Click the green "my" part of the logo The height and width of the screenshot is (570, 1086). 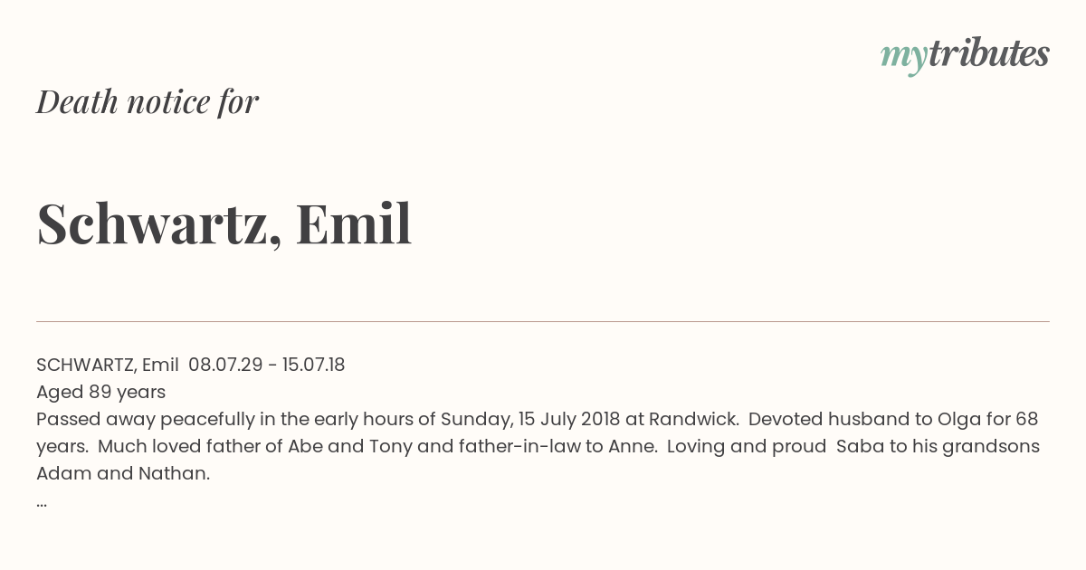tap(903, 58)
